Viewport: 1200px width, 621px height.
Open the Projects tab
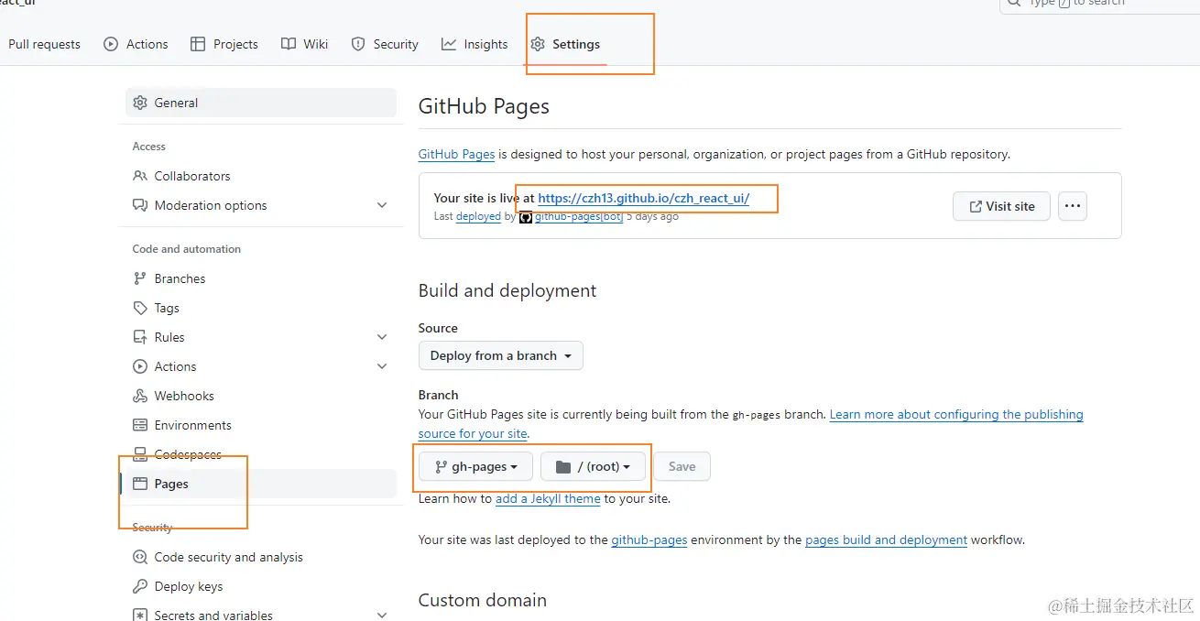click(224, 44)
